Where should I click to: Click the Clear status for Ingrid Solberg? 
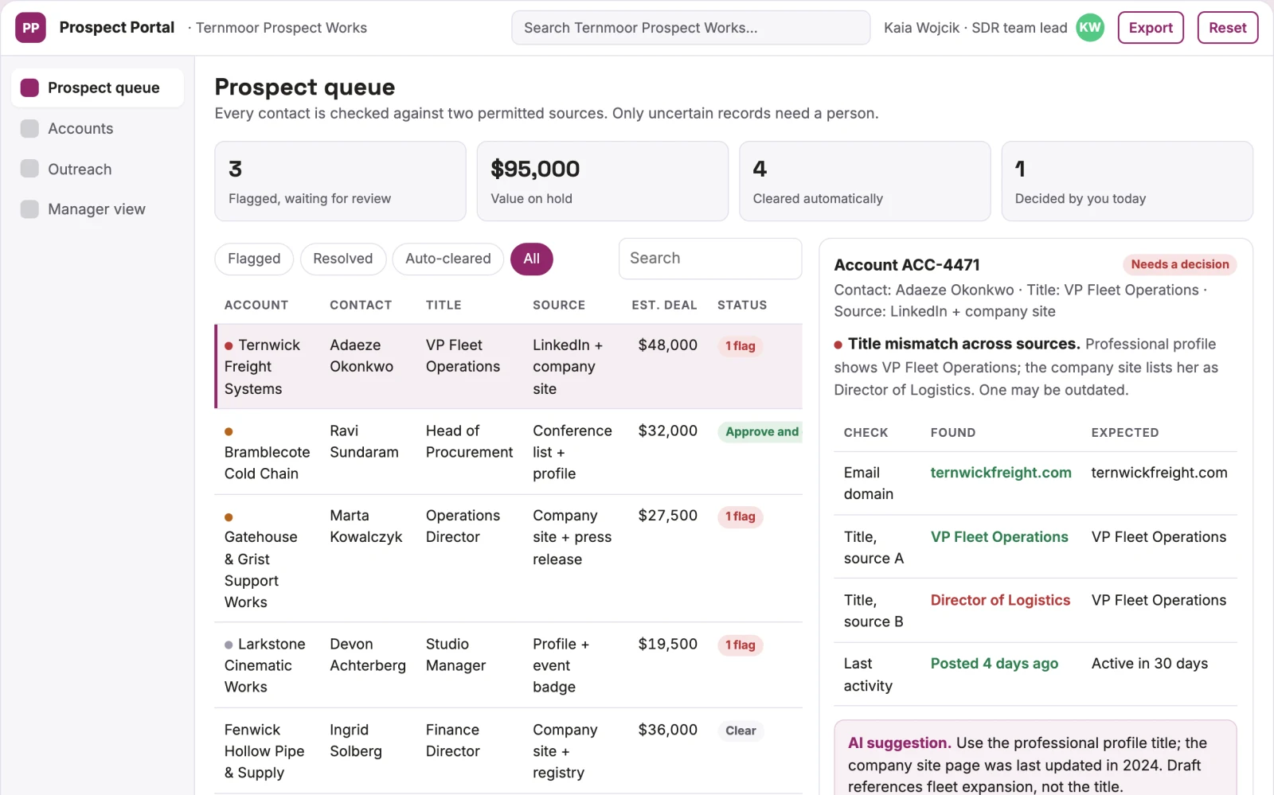tap(741, 731)
